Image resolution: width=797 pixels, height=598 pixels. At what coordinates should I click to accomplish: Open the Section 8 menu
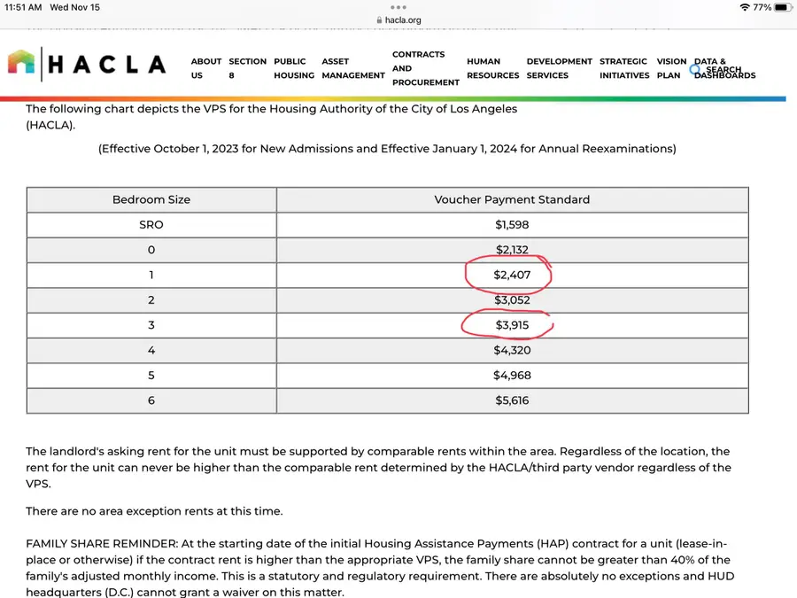[247, 68]
